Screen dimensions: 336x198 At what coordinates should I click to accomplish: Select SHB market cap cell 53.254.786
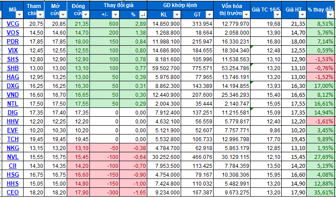[x=232, y=68]
